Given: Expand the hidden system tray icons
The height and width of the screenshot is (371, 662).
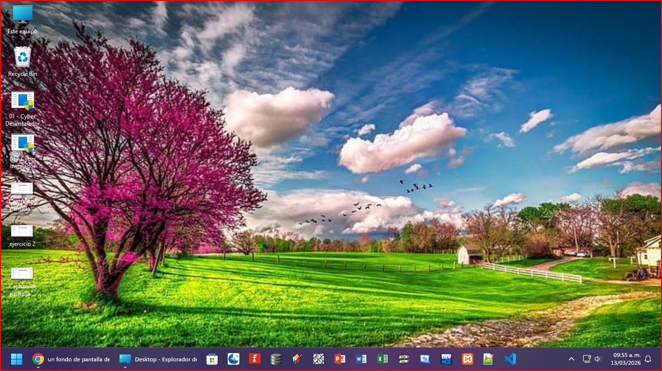Looking at the screenshot, I should coord(571,359).
